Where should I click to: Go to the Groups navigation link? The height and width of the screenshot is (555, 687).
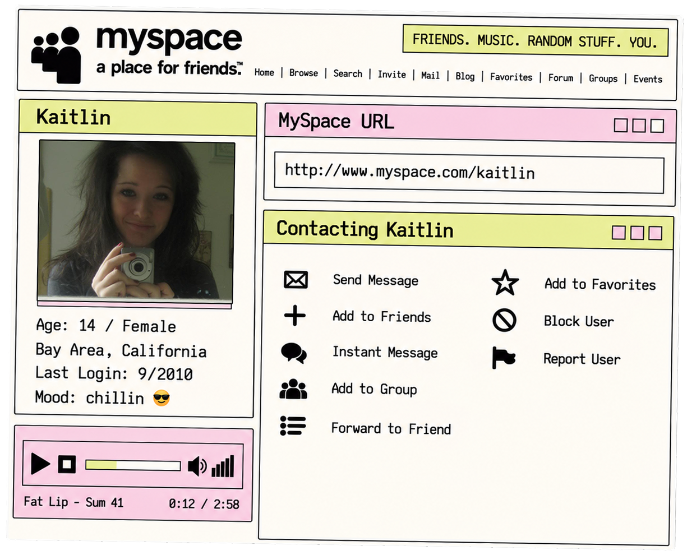pyautogui.click(x=603, y=78)
